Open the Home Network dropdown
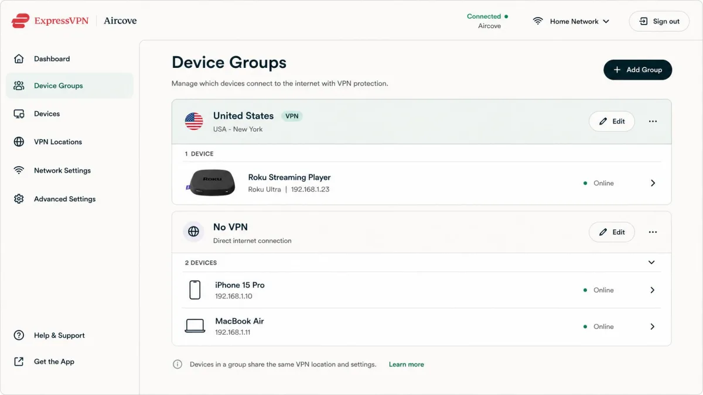703x395 pixels. [571, 21]
